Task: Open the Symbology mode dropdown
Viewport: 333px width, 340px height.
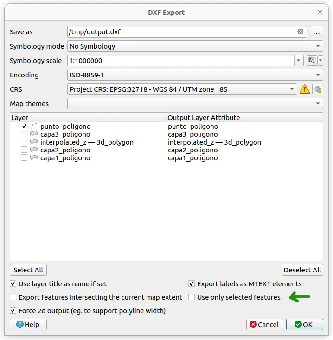Action: (x=195, y=46)
